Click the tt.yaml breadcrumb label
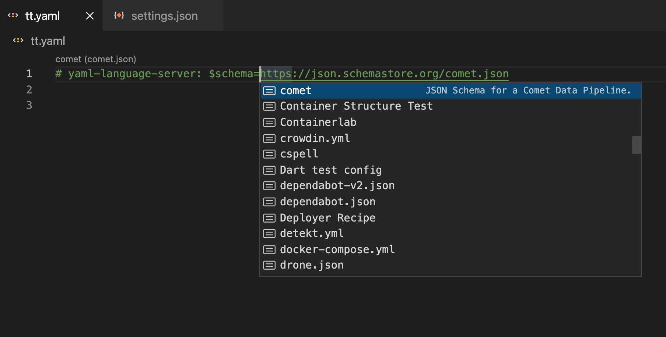Viewport: 666px width, 337px height. click(x=48, y=41)
